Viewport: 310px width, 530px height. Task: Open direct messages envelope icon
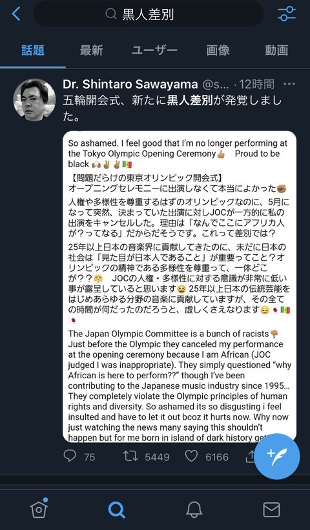(271, 509)
